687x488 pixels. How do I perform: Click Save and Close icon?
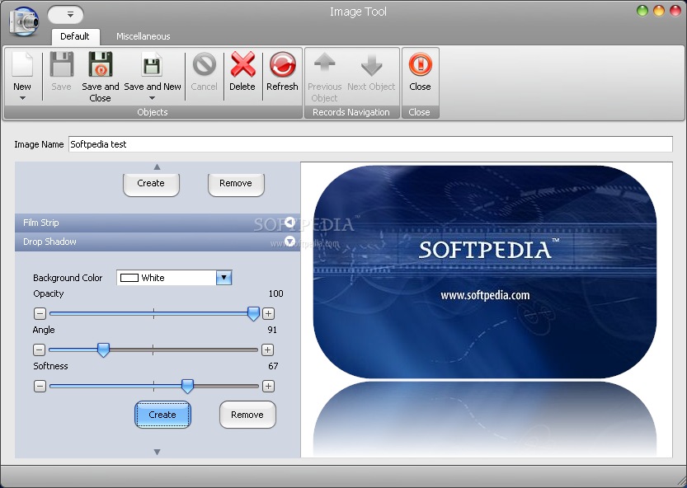click(101, 64)
